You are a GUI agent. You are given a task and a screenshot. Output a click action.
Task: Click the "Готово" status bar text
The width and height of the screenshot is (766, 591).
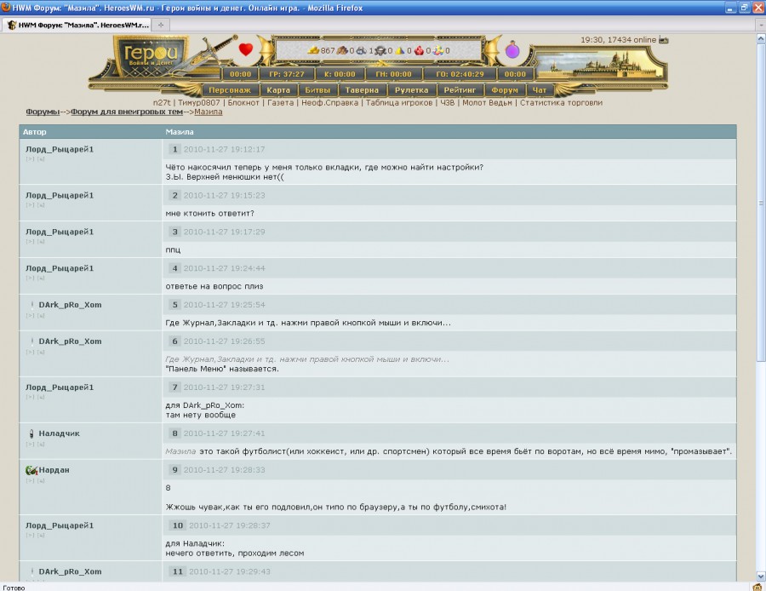tap(14, 588)
